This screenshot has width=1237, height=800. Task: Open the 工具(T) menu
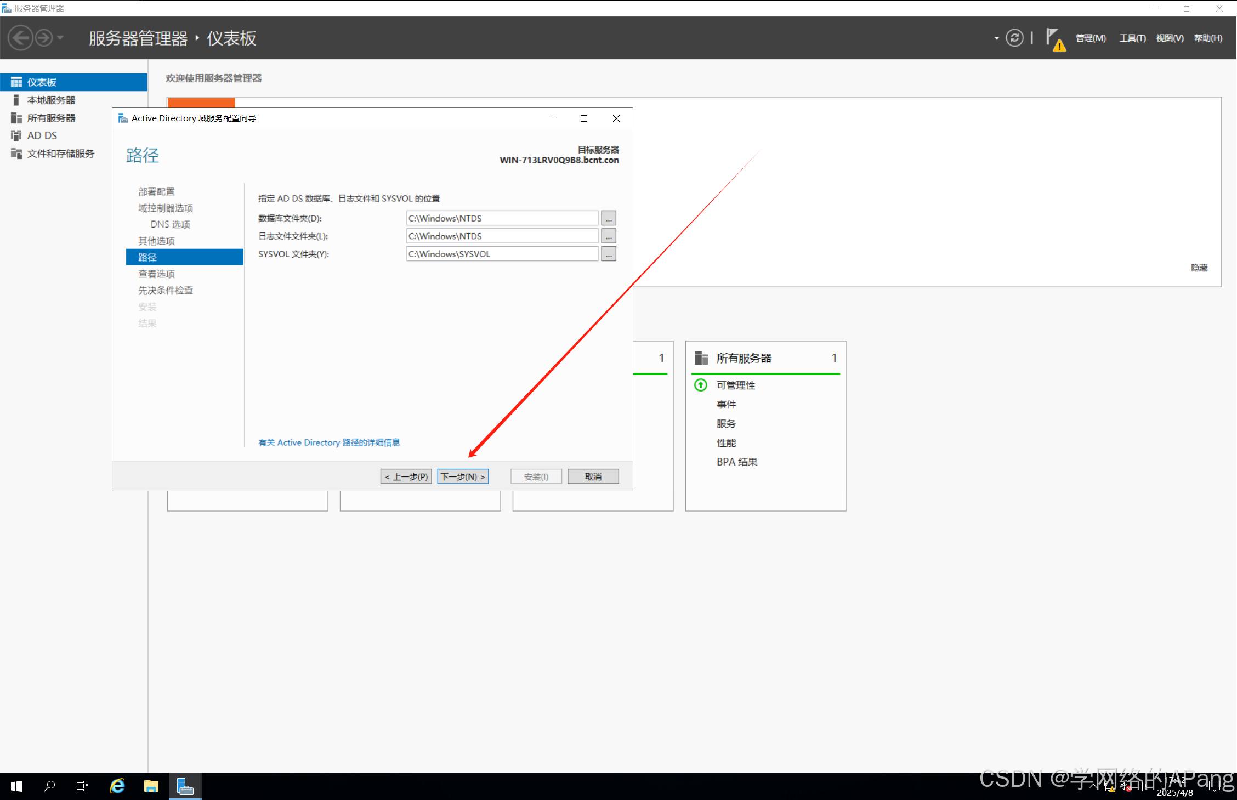1132,38
